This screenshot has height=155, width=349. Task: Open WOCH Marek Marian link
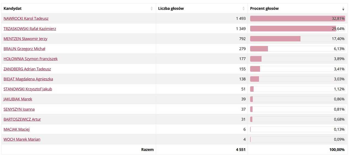coord(22,139)
